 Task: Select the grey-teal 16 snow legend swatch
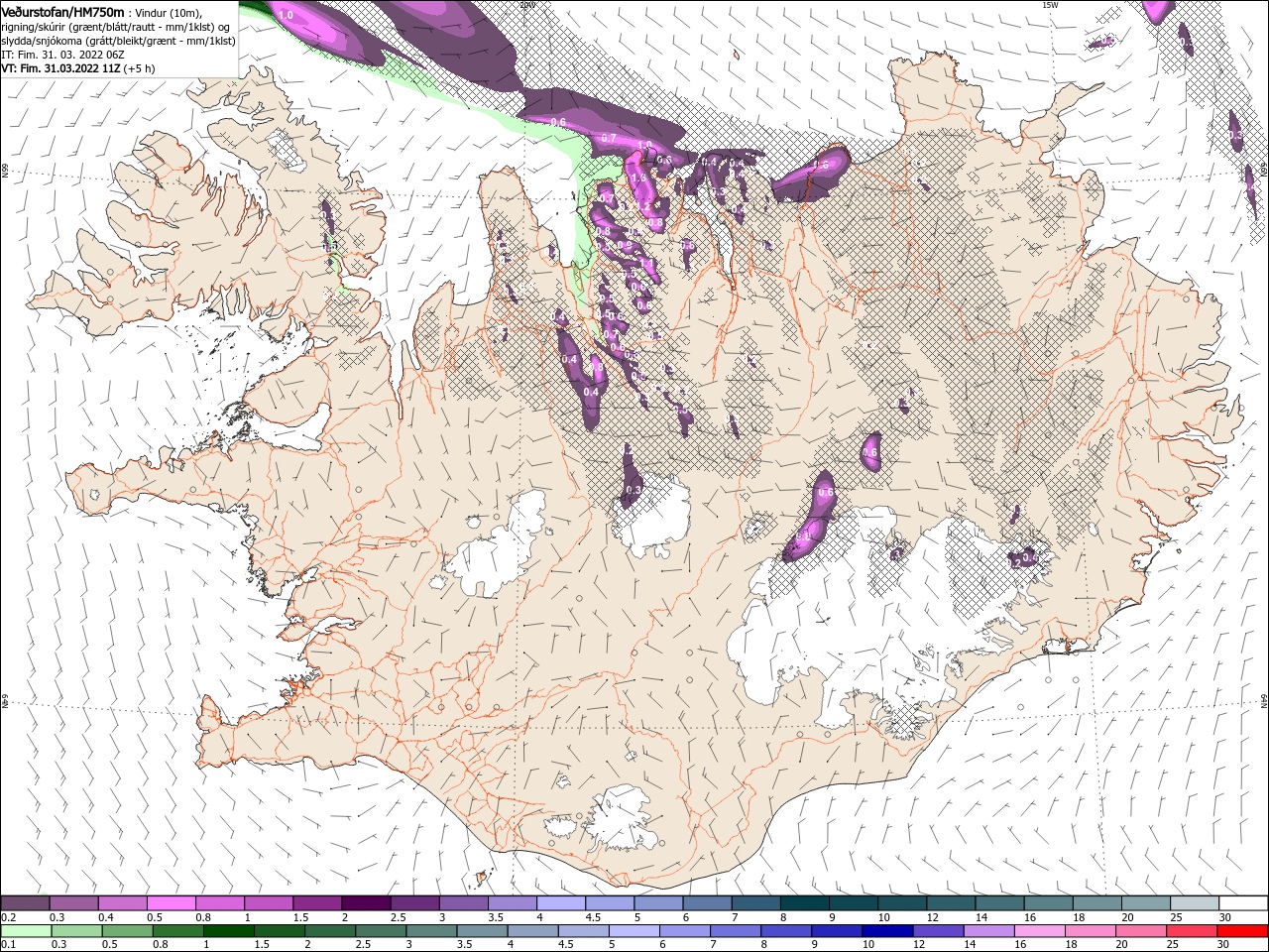click(1048, 902)
